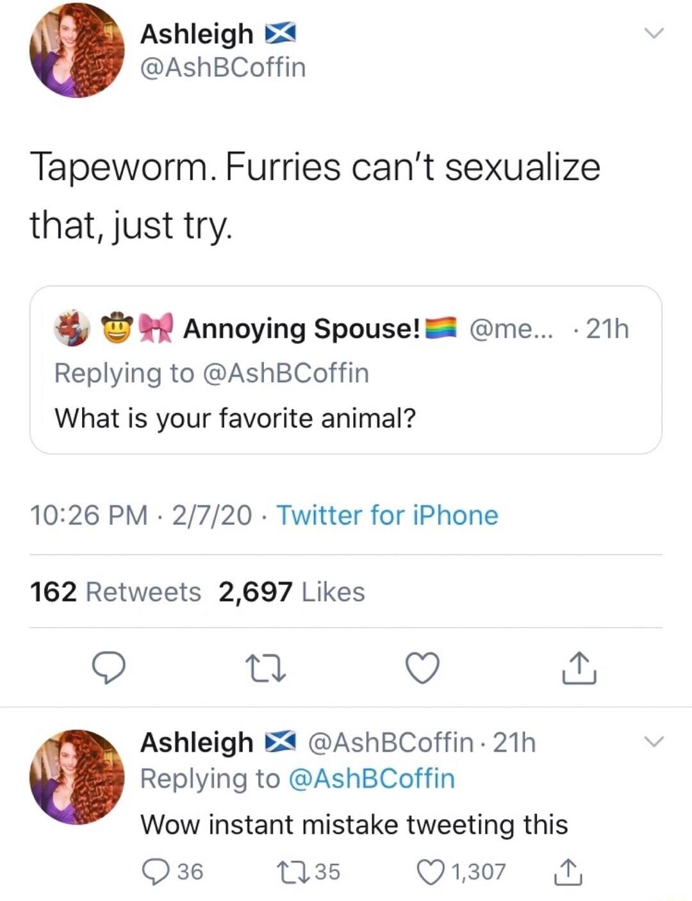Open the share icon on the bottom reply
The height and width of the screenshot is (901, 692).
(x=568, y=870)
